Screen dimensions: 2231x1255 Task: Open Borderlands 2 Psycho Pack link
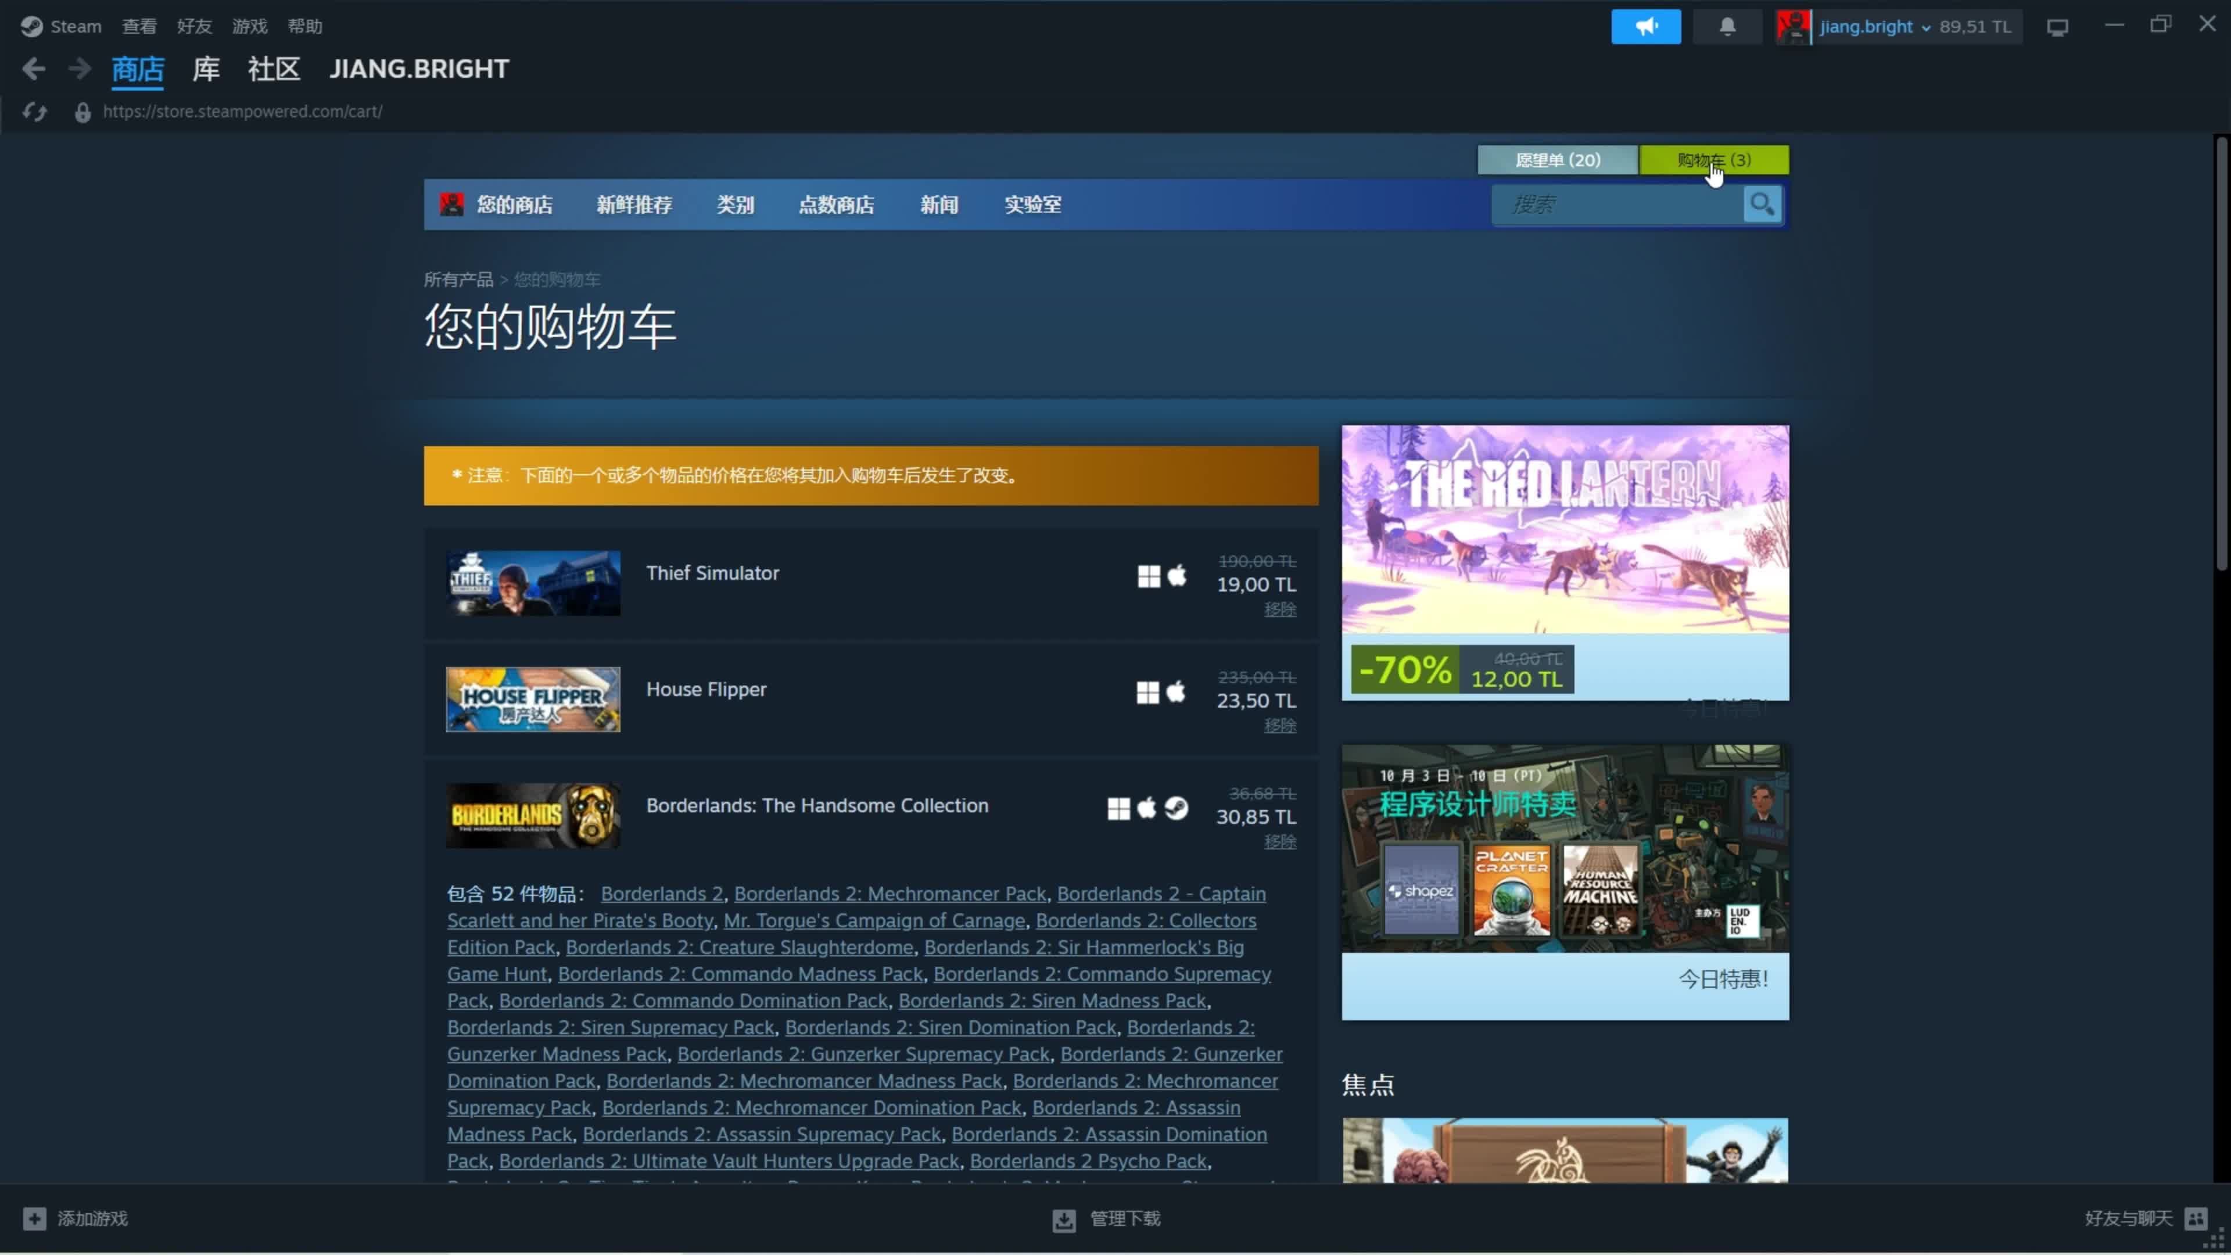[1088, 1161]
